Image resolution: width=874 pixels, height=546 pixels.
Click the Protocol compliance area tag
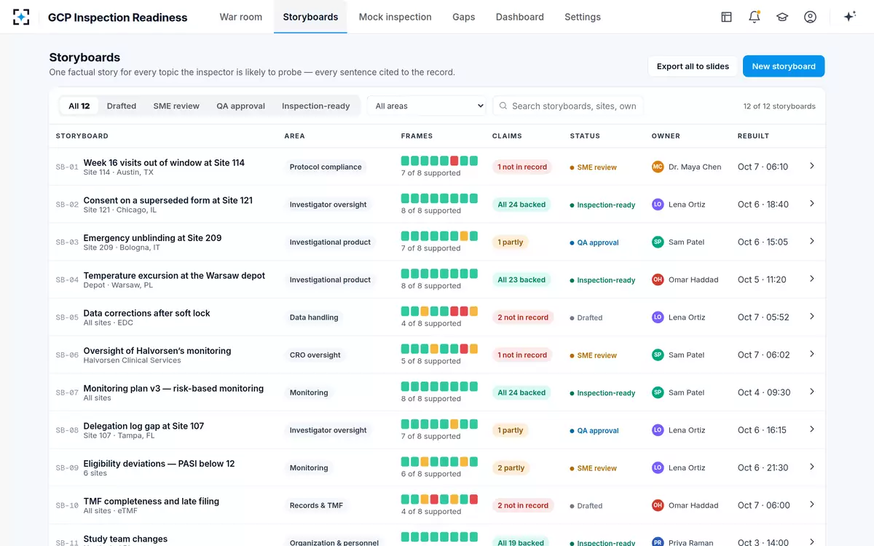[326, 167]
